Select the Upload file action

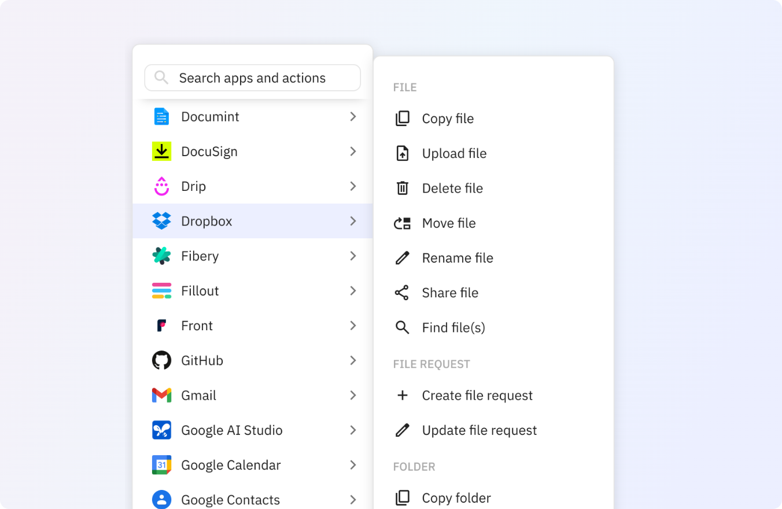click(493, 153)
